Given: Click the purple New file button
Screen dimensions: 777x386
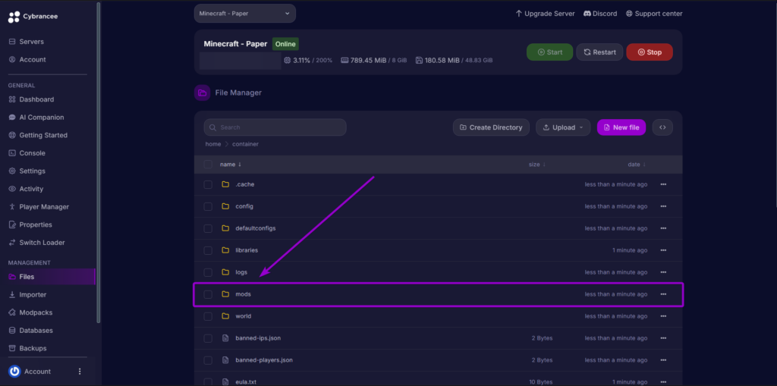Looking at the screenshot, I should [621, 127].
